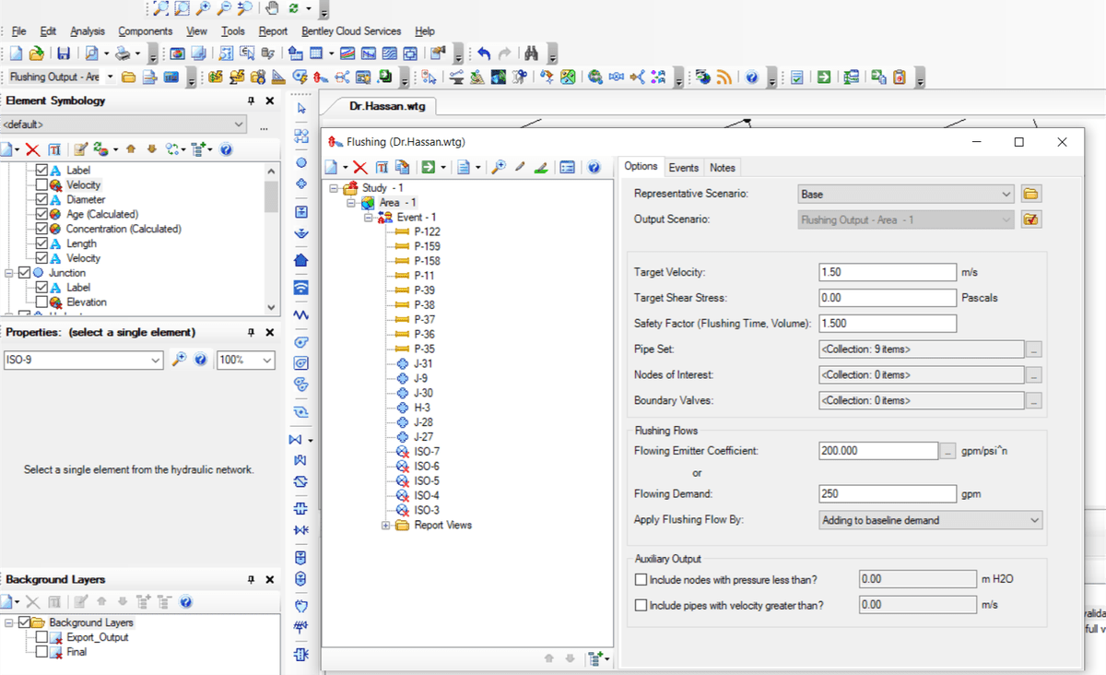Click the orange RSS feed icon
Image resolution: width=1106 pixels, height=675 pixels.
tap(724, 77)
